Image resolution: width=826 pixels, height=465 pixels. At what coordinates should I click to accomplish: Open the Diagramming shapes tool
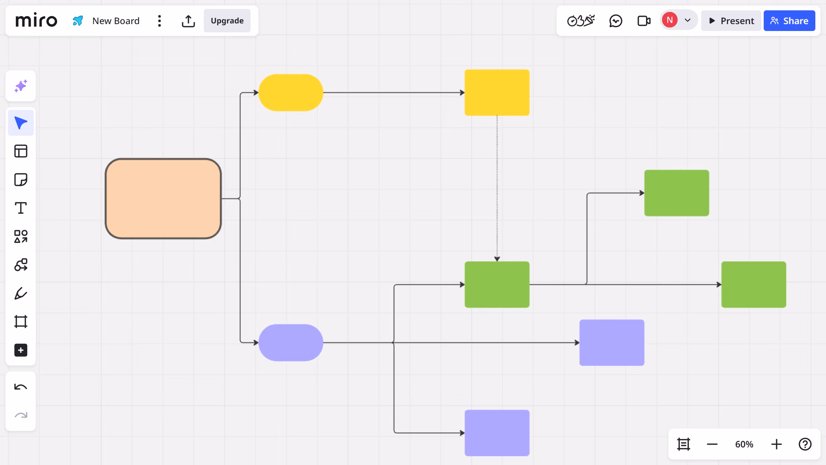coord(21,265)
